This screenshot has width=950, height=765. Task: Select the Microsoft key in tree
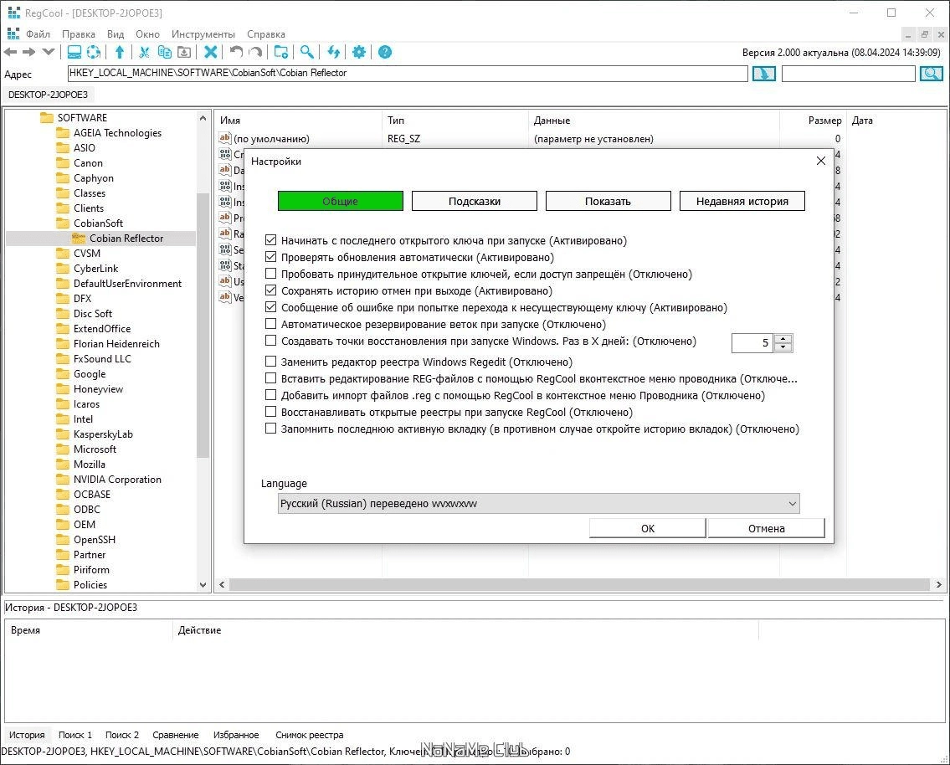95,449
